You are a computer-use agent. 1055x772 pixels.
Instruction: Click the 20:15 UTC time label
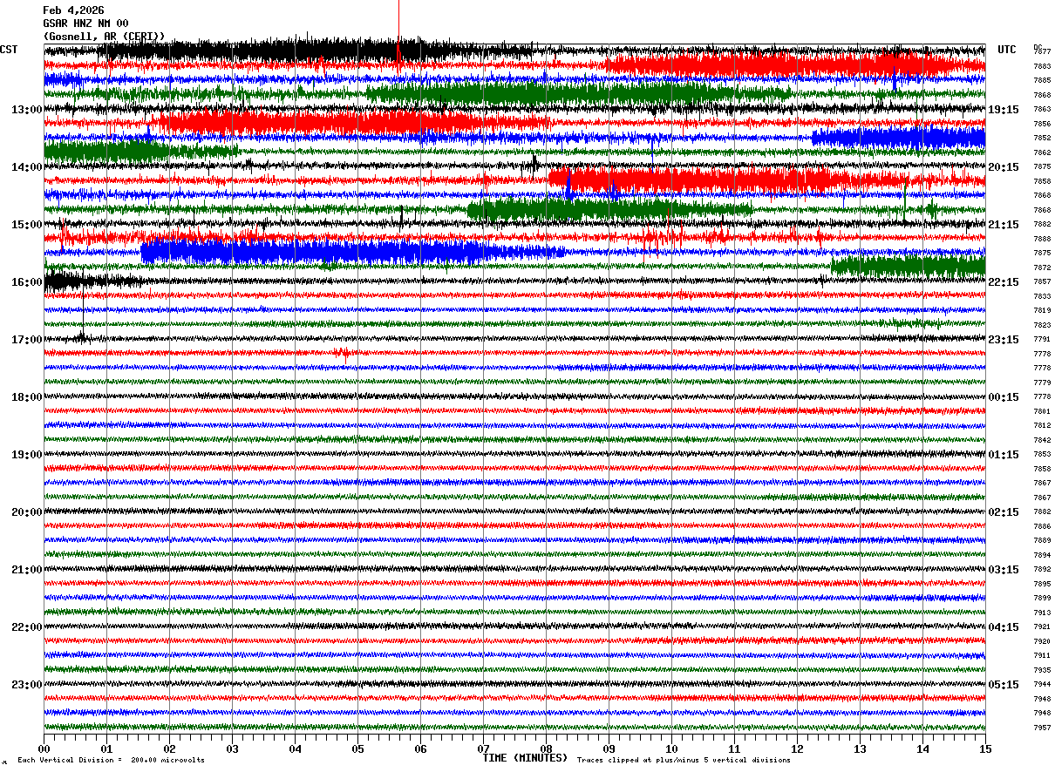click(x=1004, y=167)
